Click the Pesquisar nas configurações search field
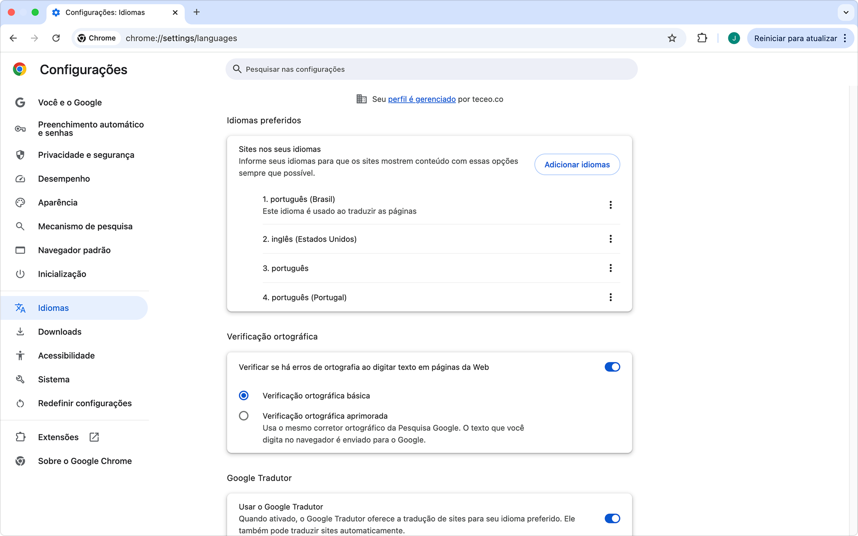 (x=431, y=69)
